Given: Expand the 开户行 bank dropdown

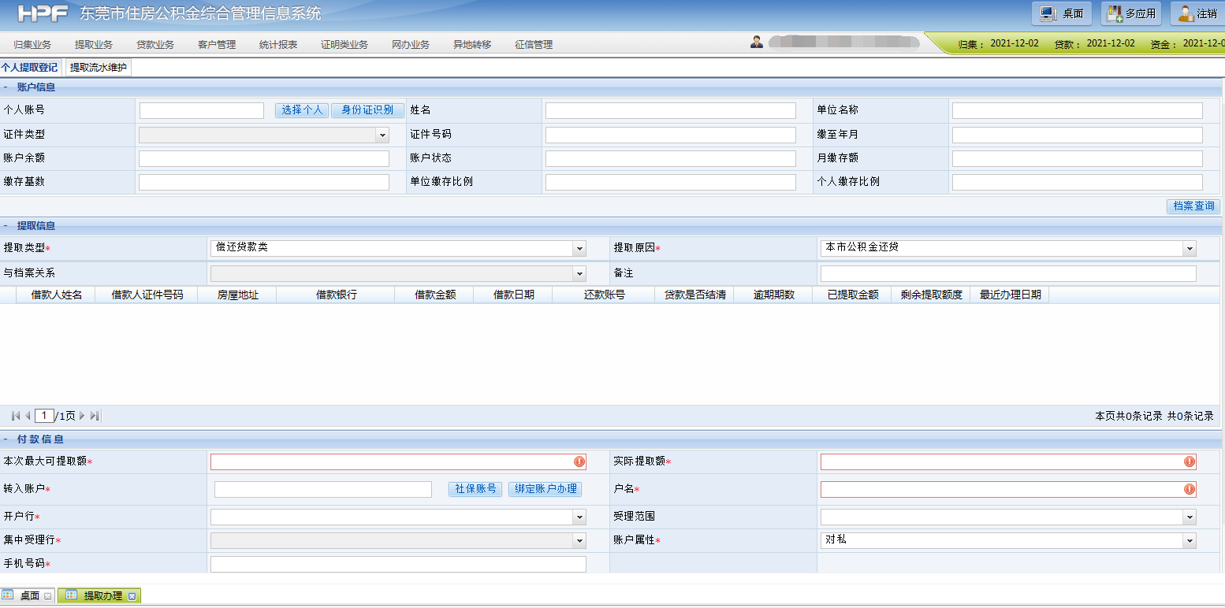Looking at the screenshot, I should [x=581, y=517].
